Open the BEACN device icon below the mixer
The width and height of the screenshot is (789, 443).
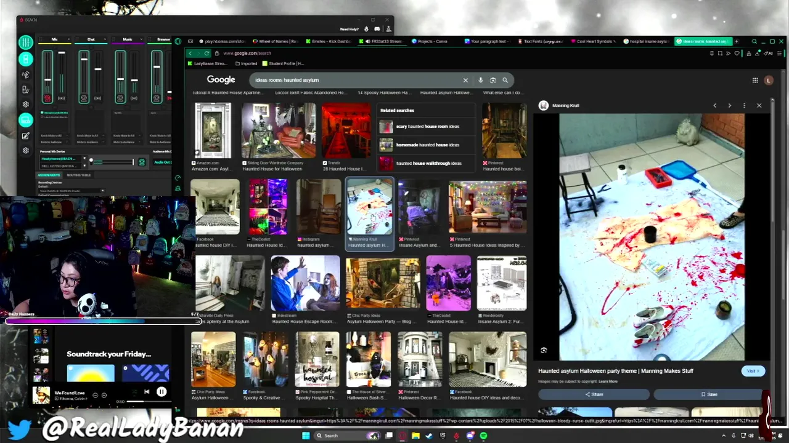pos(25,59)
